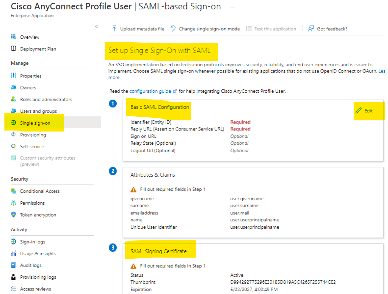Click the Overview grid icon
Image resolution: width=388 pixels, height=294 pixels.
pyautogui.click(x=13, y=37)
